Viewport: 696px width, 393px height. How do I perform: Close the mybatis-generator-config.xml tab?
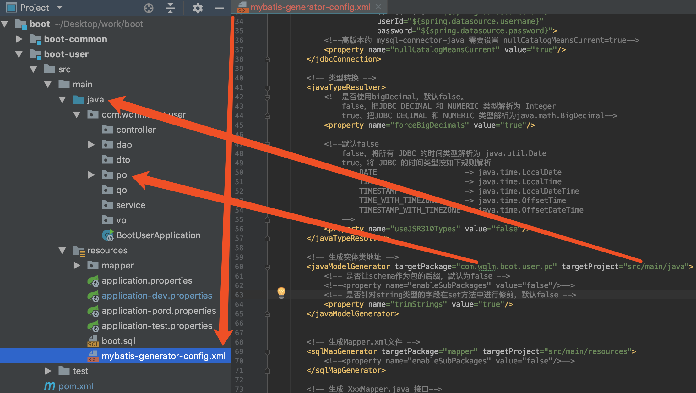pos(378,7)
